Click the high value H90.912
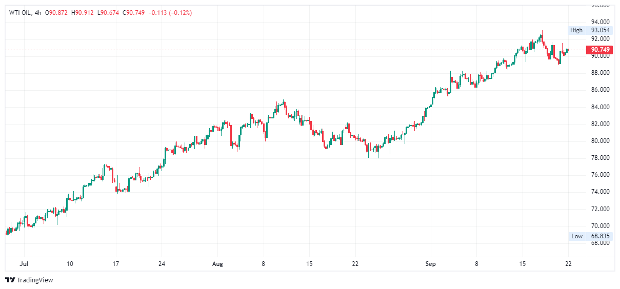 pos(82,12)
